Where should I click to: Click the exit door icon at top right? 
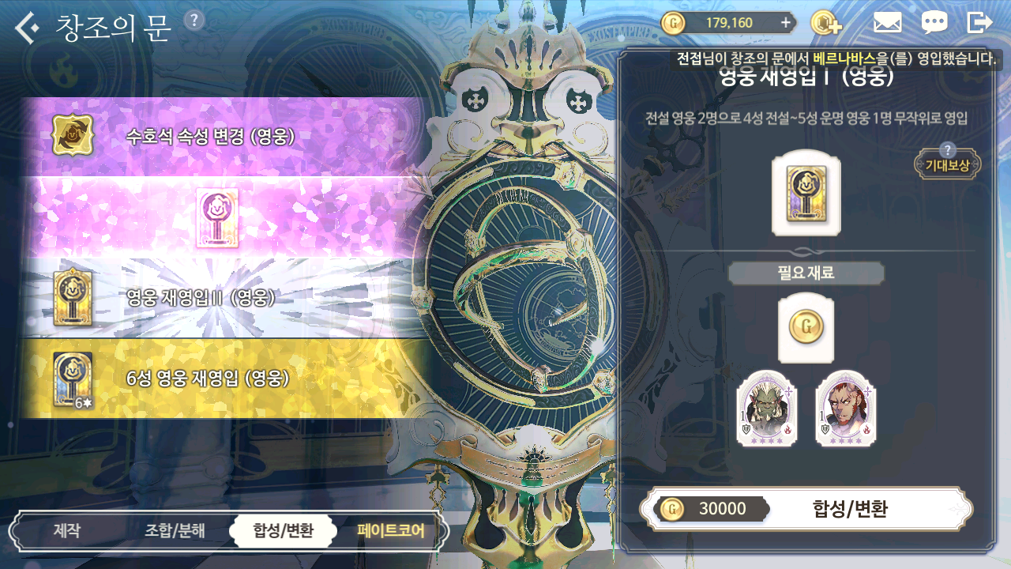[979, 22]
